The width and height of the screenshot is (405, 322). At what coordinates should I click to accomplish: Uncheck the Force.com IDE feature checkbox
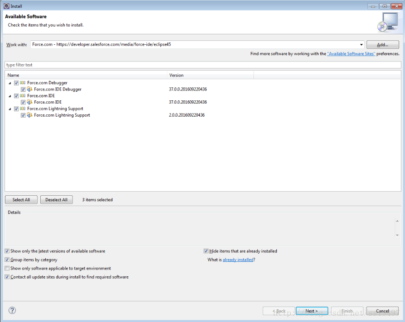23,102
